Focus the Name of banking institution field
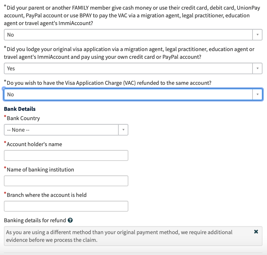This screenshot has height=255, width=267. coord(66,181)
